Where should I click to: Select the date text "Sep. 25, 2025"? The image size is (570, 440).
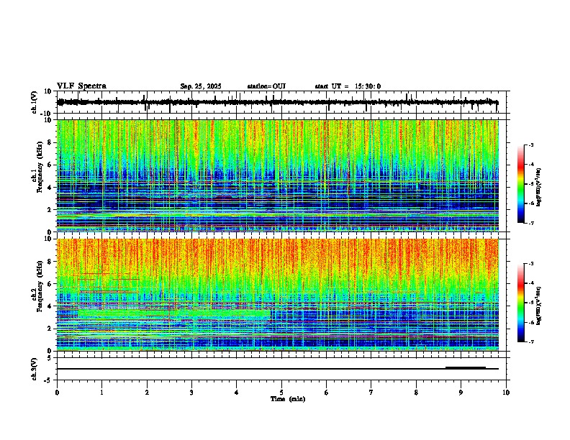[x=201, y=86]
